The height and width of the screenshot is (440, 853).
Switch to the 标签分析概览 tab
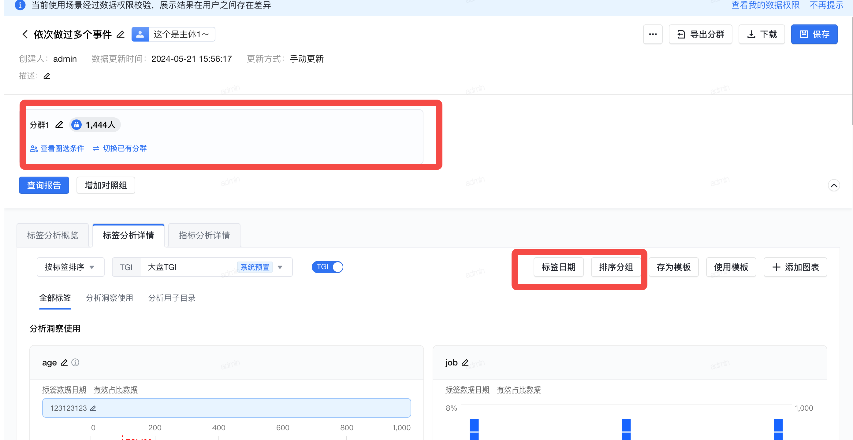[x=53, y=235]
